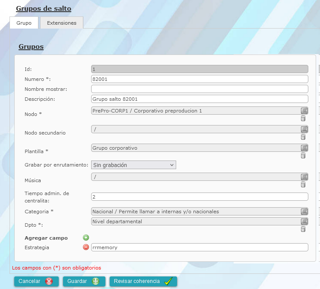This screenshot has width=320, height=289.
Task: Focus the Descripción input field
Action: click(200, 99)
